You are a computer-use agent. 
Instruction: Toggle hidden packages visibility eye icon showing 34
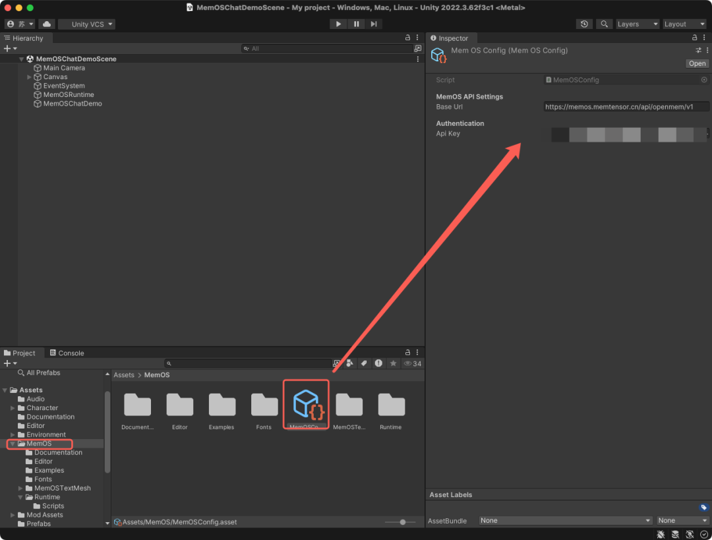(413, 363)
